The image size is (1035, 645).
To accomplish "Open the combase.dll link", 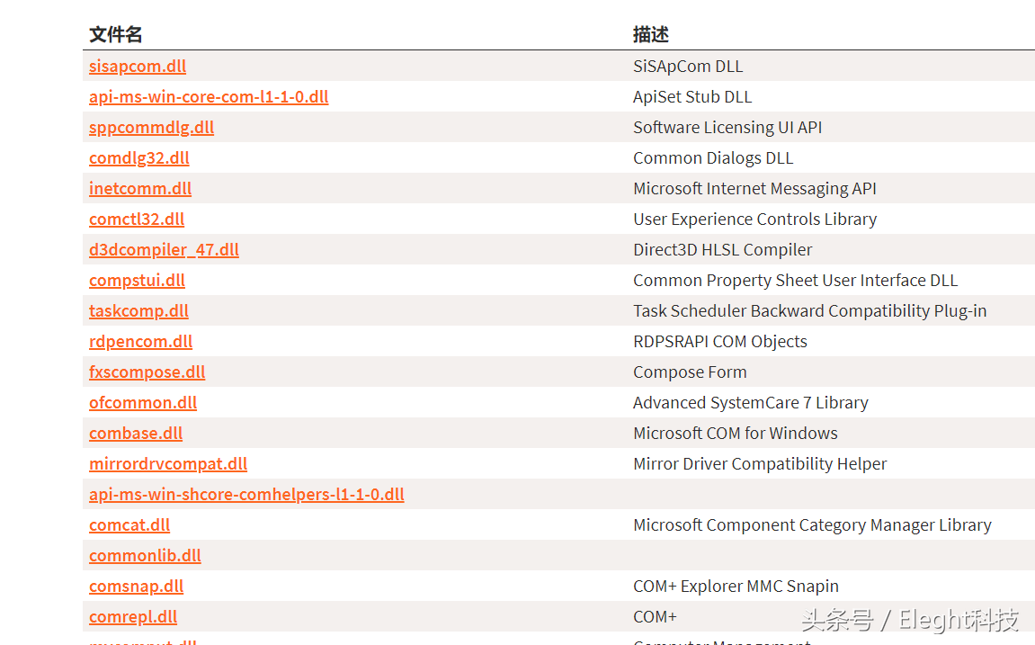I will tap(136, 434).
